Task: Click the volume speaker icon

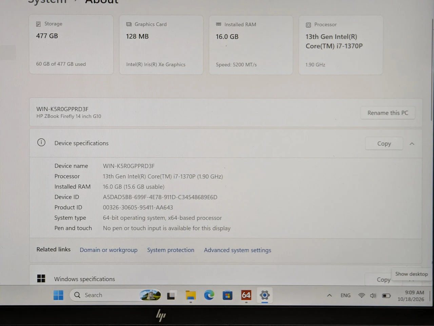Action: tap(373, 296)
